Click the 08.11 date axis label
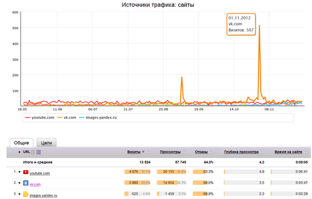312x199 pixels. click(x=269, y=109)
